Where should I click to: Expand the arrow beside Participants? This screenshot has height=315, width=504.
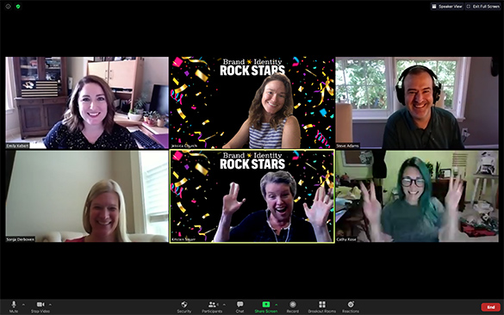coord(224,305)
